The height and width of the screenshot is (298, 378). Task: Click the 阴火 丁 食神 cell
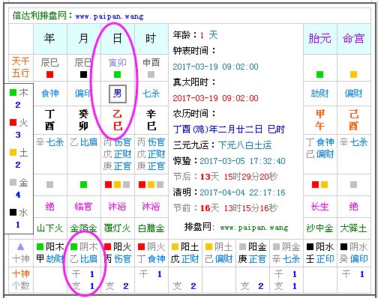[x=151, y=253]
